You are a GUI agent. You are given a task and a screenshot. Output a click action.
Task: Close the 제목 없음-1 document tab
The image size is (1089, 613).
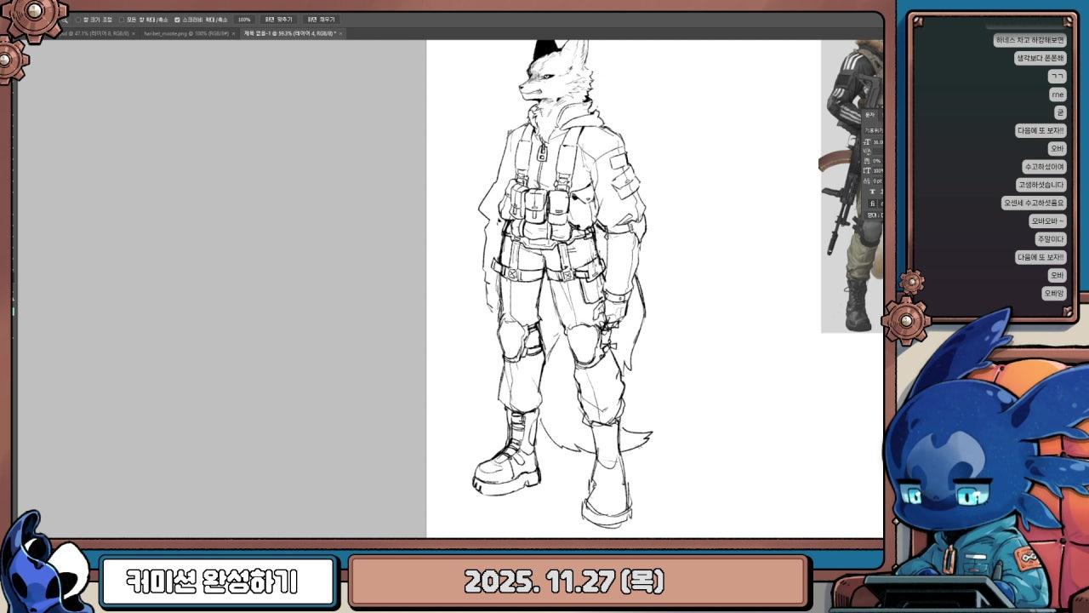pyautogui.click(x=340, y=33)
